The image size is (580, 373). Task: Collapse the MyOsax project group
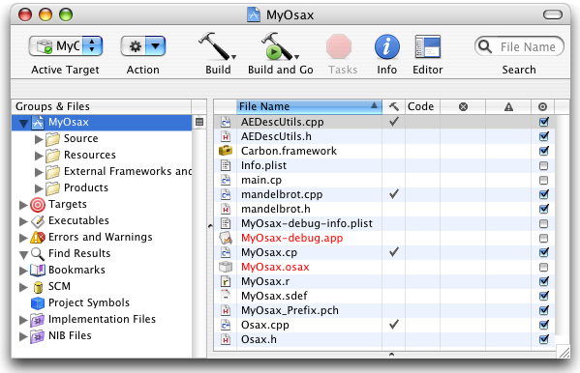(x=23, y=123)
